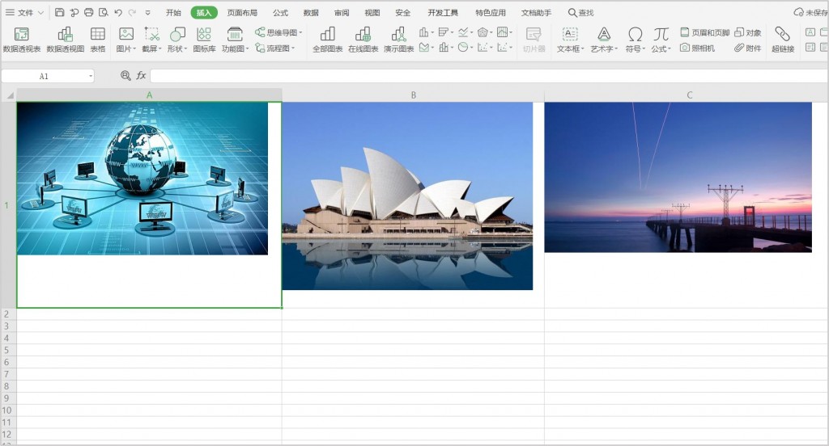Click the zoom magnifier beside fx
The image size is (829, 446).
coord(125,75)
